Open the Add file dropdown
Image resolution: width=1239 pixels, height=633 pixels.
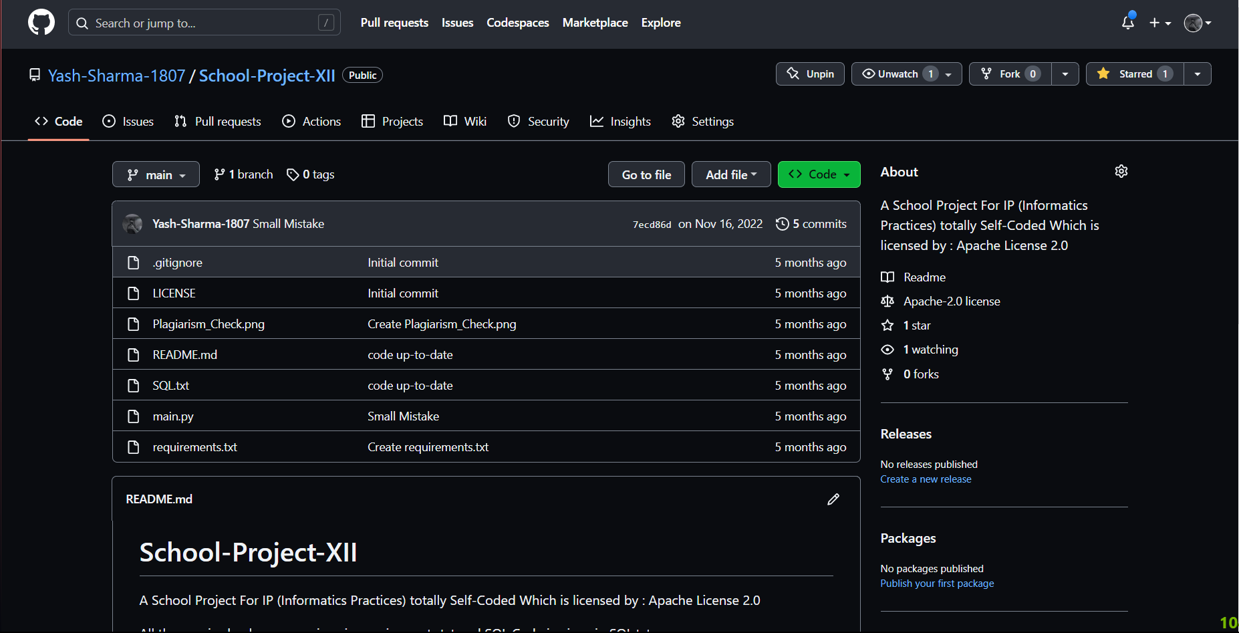click(x=731, y=174)
